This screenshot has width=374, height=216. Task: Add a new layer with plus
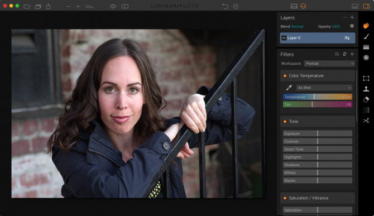352,17
